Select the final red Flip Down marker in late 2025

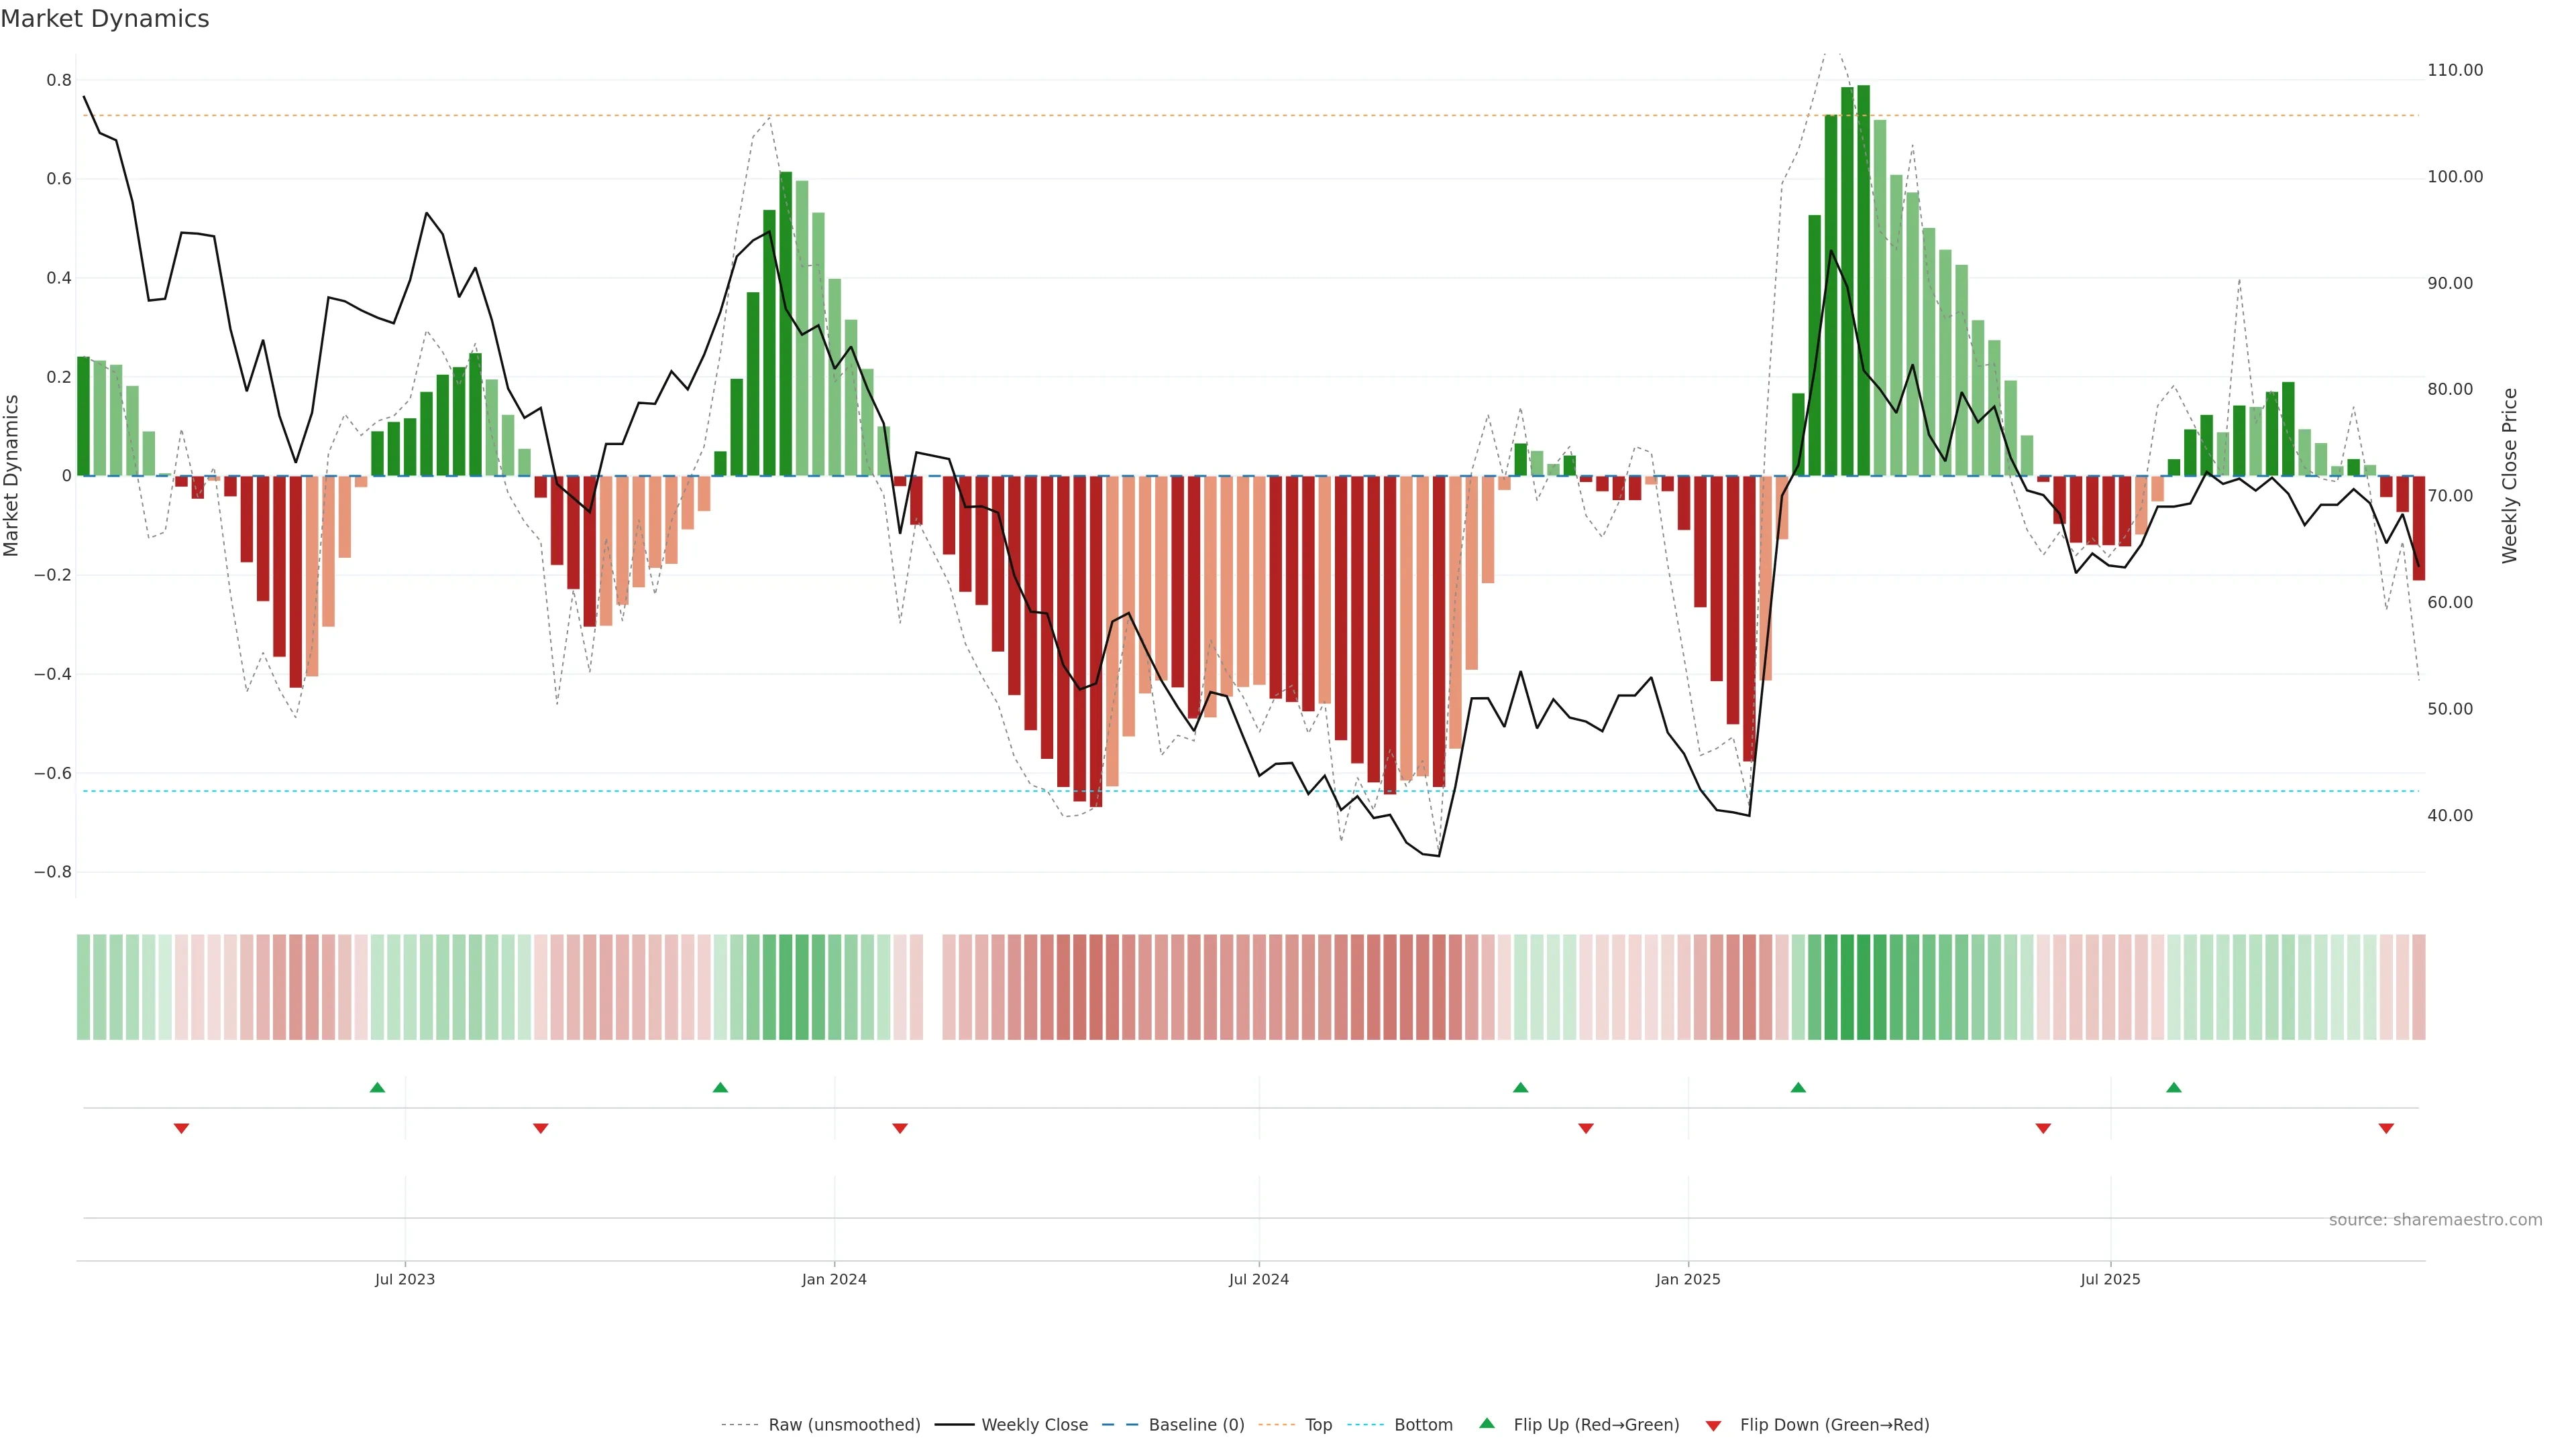2386,1128
